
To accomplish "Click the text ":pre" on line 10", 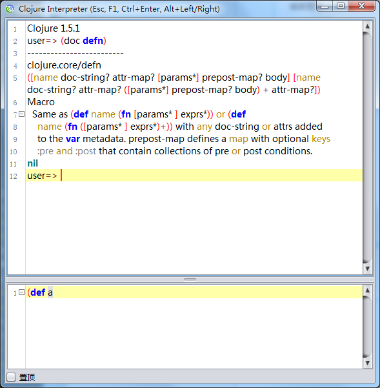I will 45,151.
